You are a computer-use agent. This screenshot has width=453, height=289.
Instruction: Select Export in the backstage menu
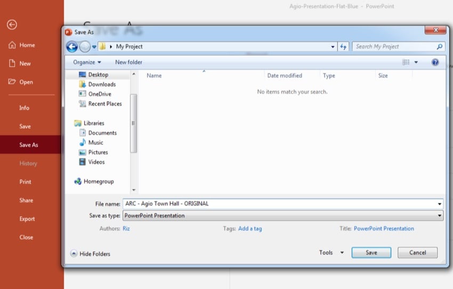[27, 219]
